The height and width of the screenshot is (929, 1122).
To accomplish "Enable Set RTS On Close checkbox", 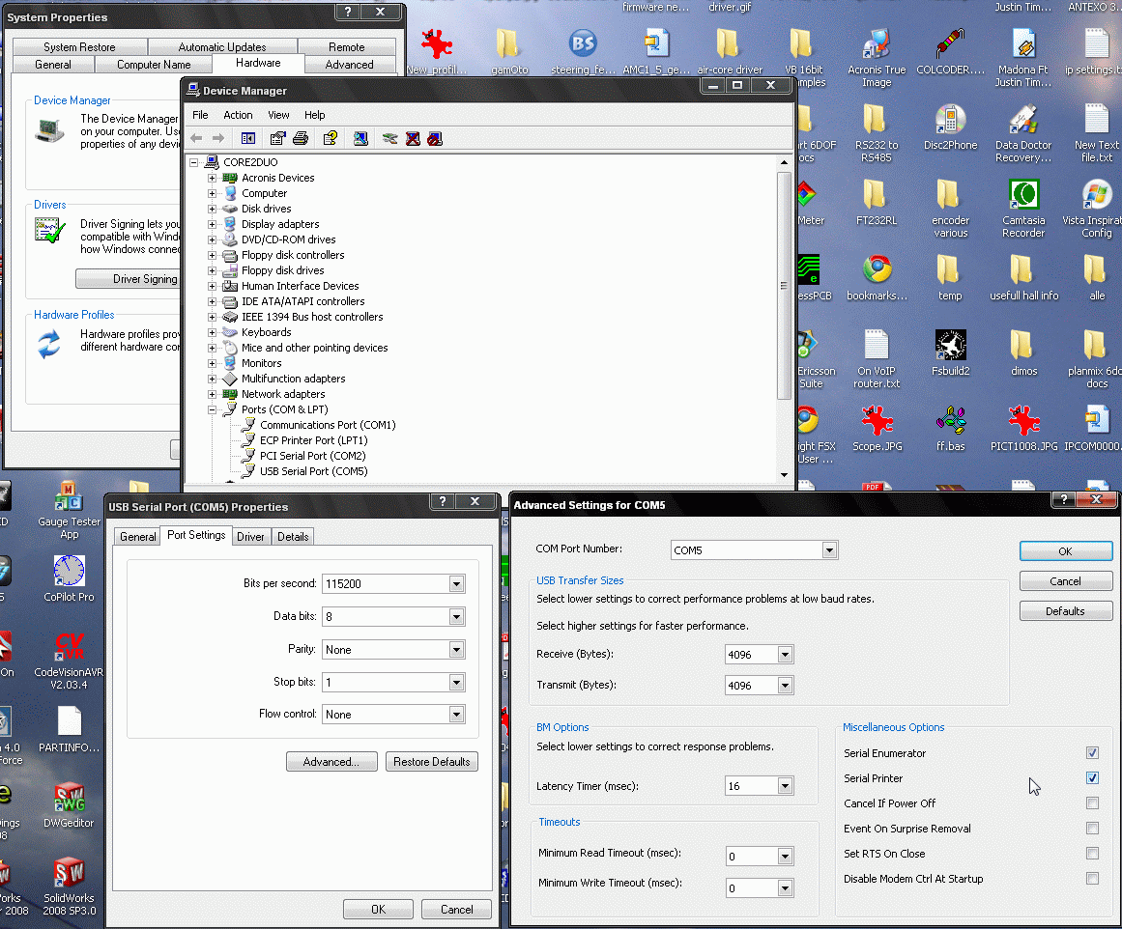I will [1092, 854].
